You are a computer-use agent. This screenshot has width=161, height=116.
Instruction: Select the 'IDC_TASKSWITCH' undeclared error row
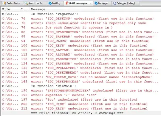tap(80, 59)
